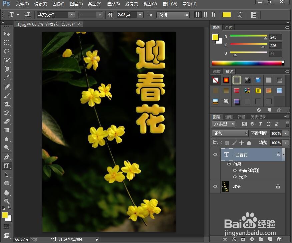This screenshot has height=243, width=292.
Task: Swap foreground and background colors icon
Action: pyautogui.click(x=9, y=208)
